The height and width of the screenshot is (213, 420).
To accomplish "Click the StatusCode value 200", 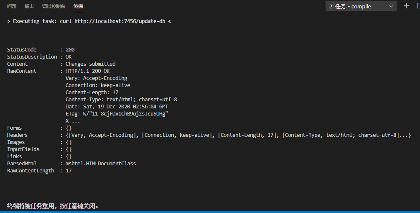I will (70, 50).
